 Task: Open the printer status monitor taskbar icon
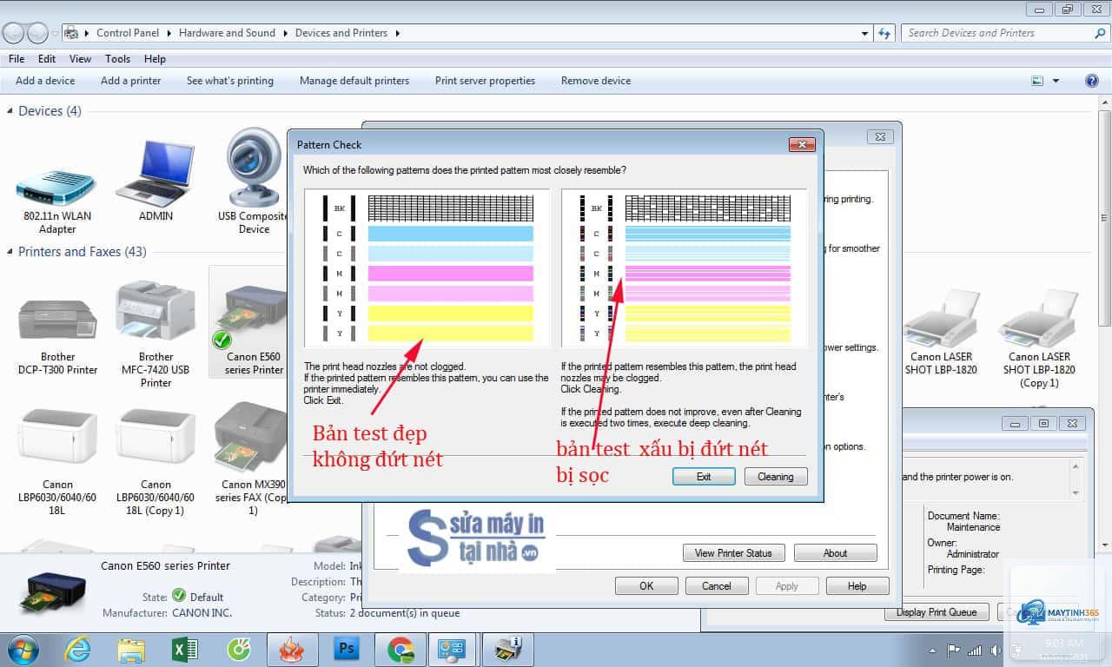(508, 650)
